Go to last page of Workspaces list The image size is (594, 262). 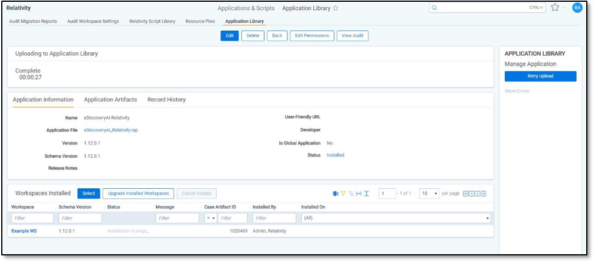483,194
